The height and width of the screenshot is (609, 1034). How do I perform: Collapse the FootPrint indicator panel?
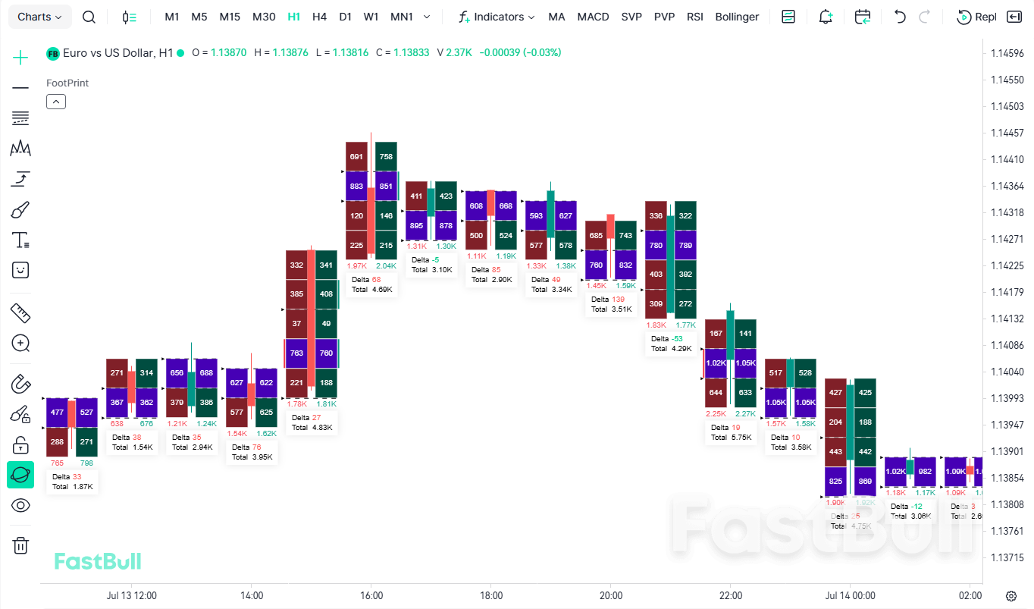click(56, 102)
